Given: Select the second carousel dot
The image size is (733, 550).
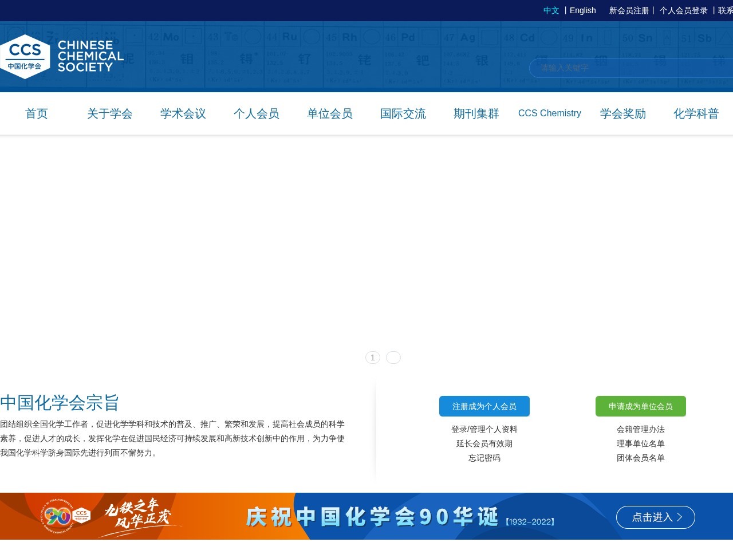Looking at the screenshot, I should [393, 357].
